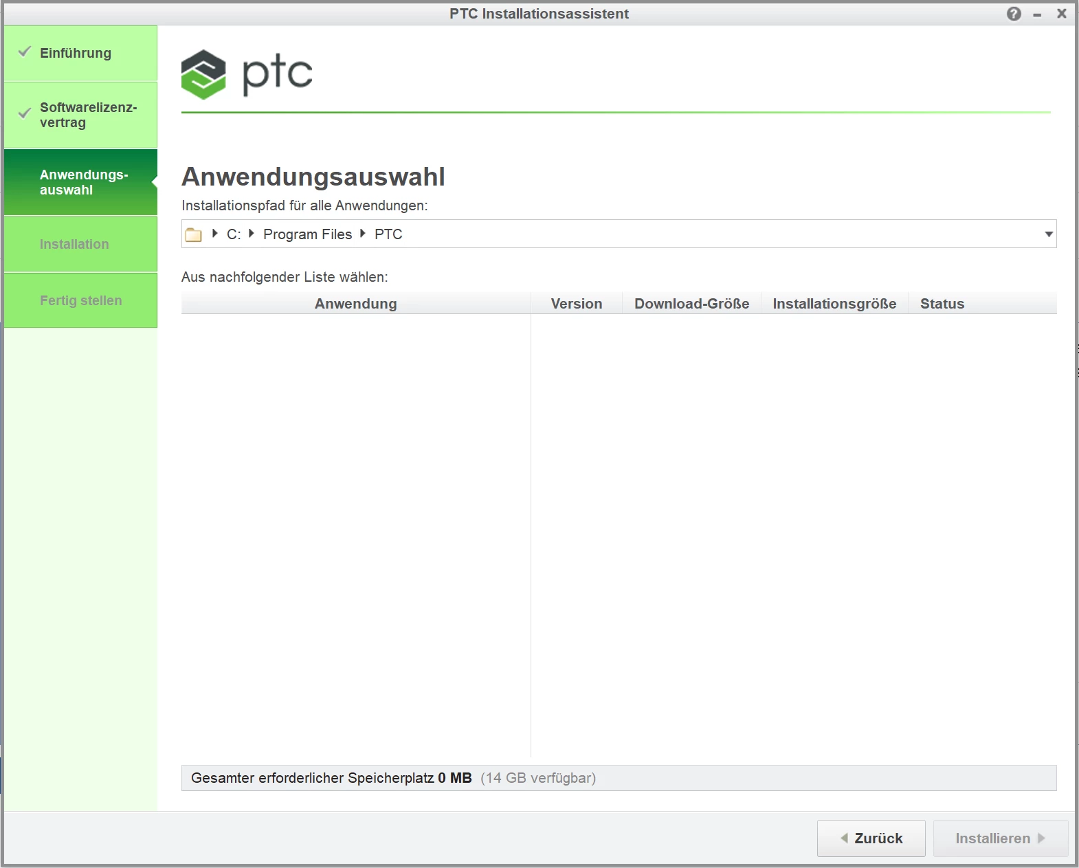
Task: Sort by the Anwendung column header
Action: click(356, 303)
